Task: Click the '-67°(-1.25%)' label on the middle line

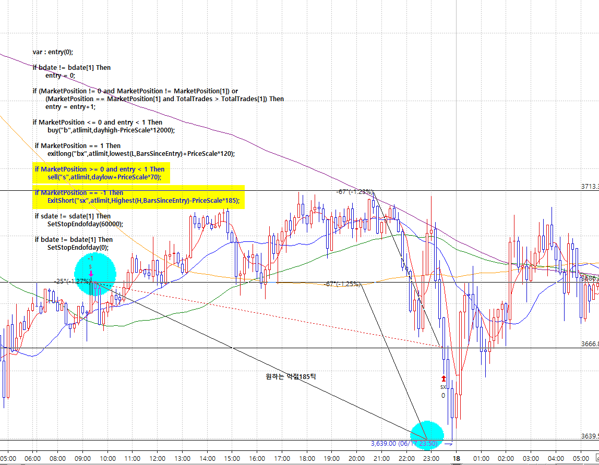Action: (342, 284)
